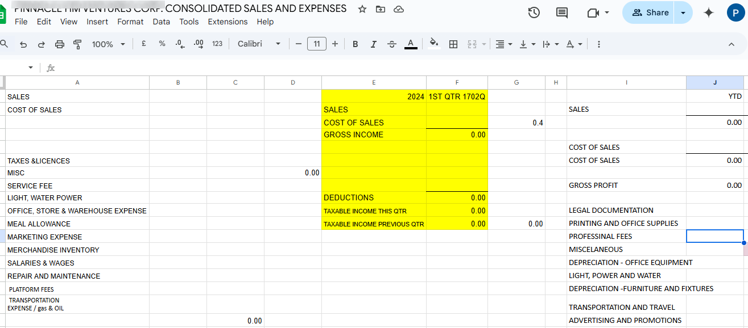Screen dimensions: 748x328
Task: Toggle strikethrough formatting
Action: 391,44
